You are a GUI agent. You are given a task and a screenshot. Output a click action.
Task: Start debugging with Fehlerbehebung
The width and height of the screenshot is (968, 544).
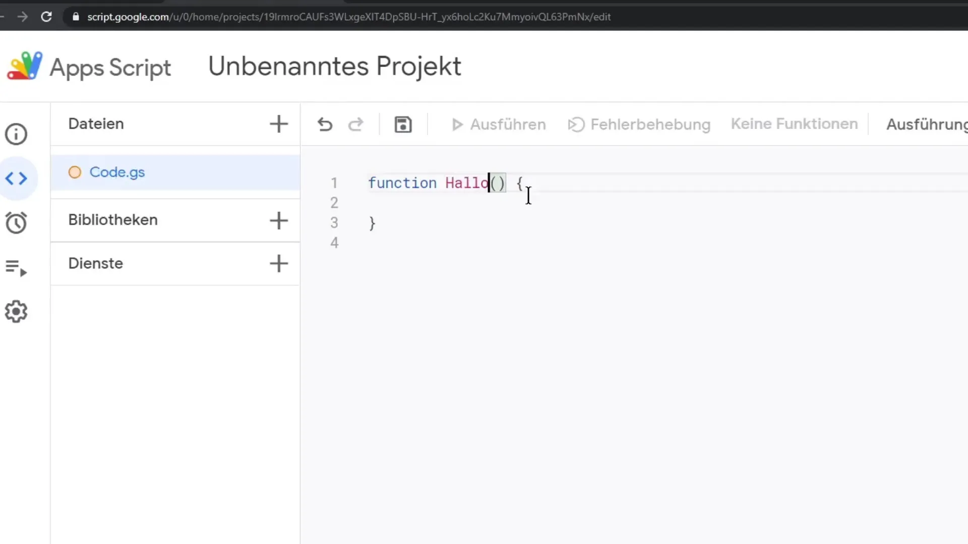click(x=639, y=124)
